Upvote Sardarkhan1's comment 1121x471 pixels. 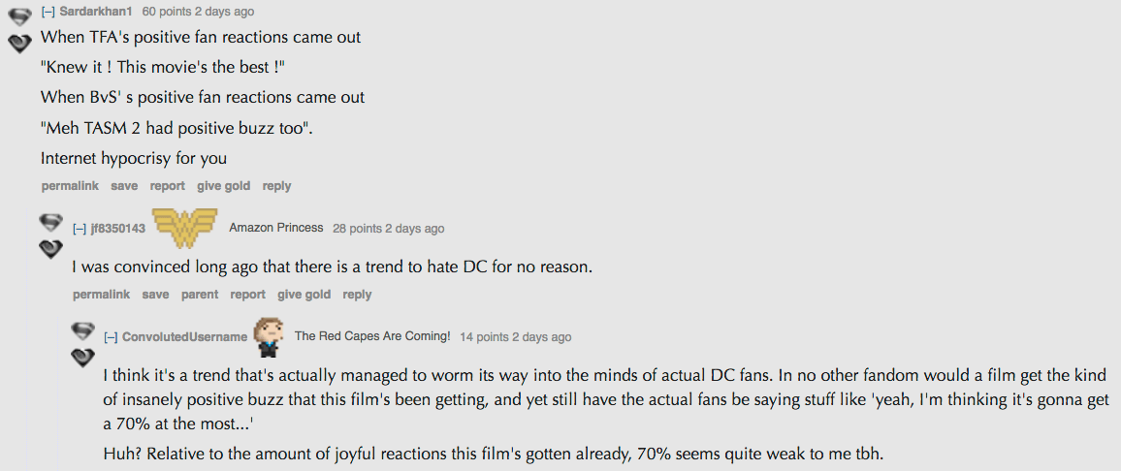click(19, 16)
